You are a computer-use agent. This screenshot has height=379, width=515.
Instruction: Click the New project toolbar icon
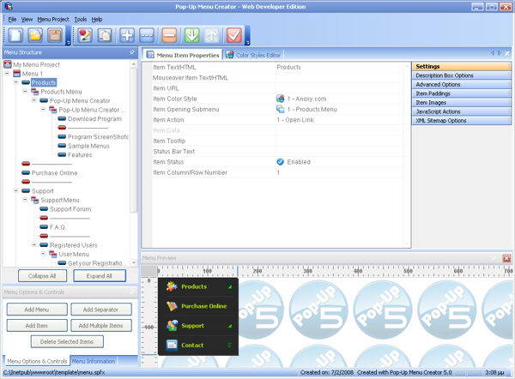click(x=15, y=35)
